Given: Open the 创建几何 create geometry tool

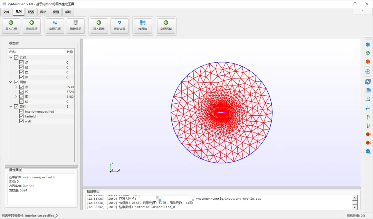Looking at the screenshot, I should pos(55,26).
